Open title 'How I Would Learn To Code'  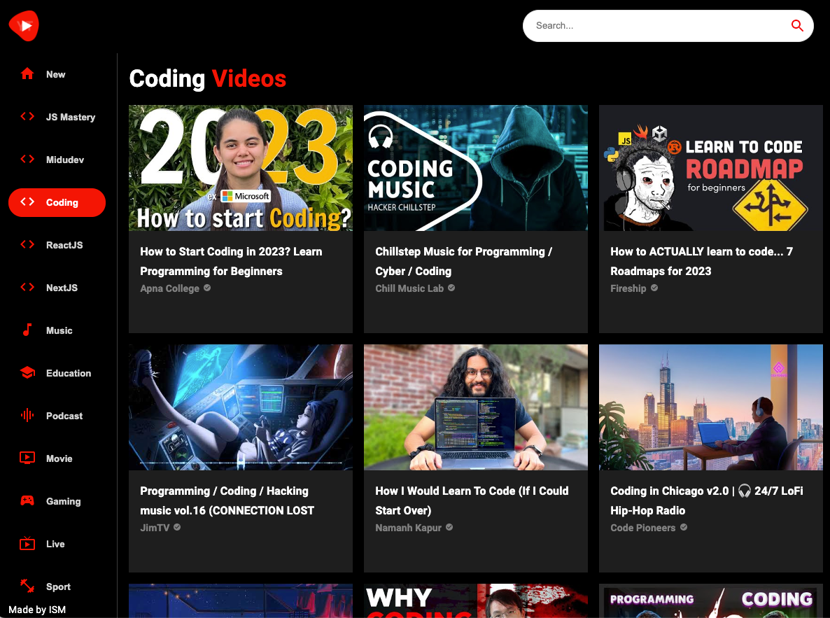click(472, 500)
